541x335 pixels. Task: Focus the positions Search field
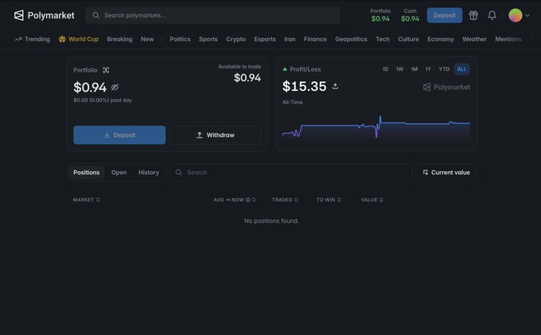point(290,173)
